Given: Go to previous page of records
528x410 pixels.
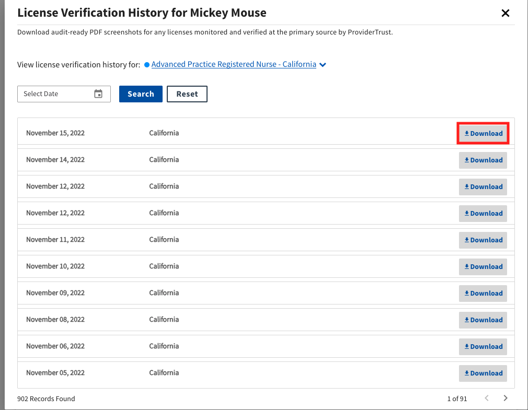Looking at the screenshot, I should [x=487, y=399].
